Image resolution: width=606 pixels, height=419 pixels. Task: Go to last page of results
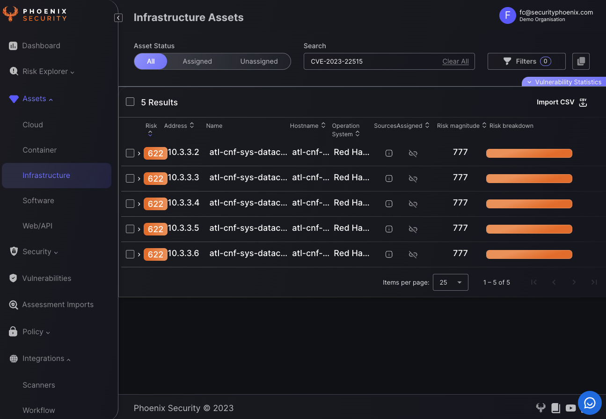pos(594,282)
